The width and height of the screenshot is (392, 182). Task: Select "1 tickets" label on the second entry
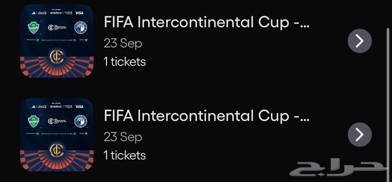tap(125, 155)
